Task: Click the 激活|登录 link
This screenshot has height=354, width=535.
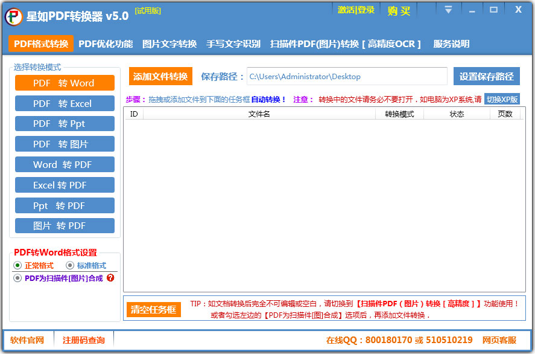Action: pyautogui.click(x=356, y=10)
